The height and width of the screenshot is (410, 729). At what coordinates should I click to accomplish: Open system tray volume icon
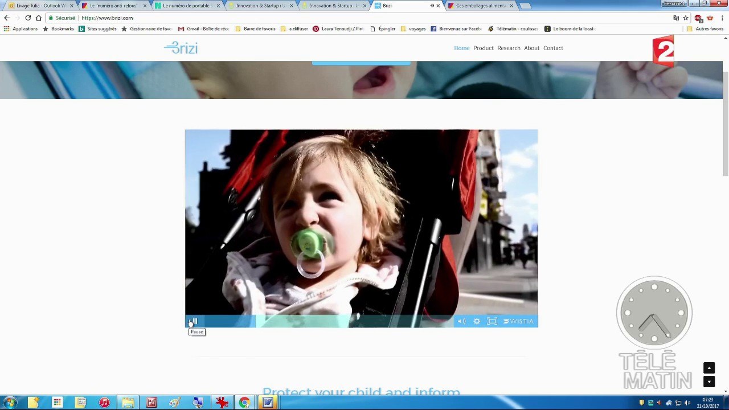pyautogui.click(x=687, y=403)
